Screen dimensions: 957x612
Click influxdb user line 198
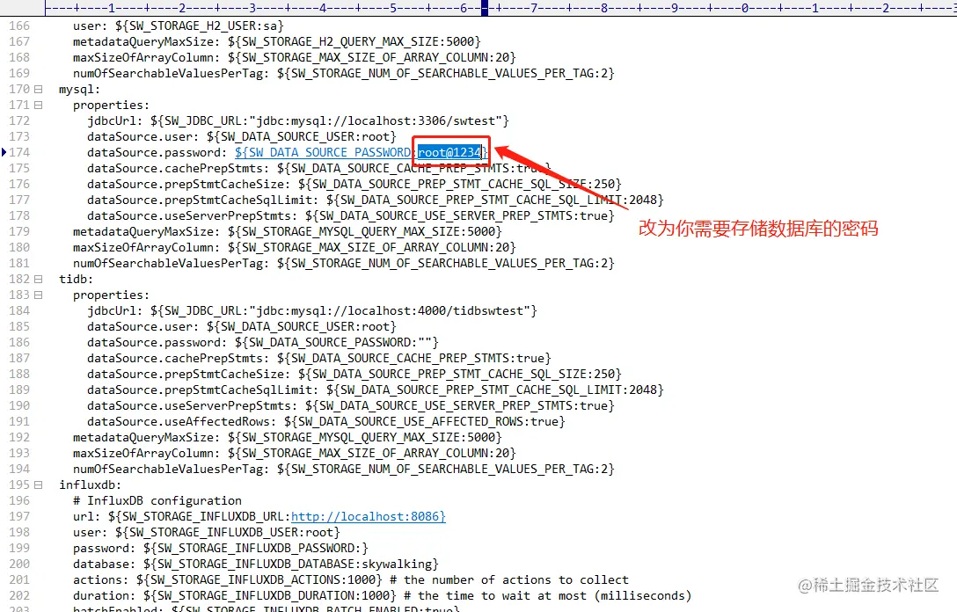click(x=207, y=533)
